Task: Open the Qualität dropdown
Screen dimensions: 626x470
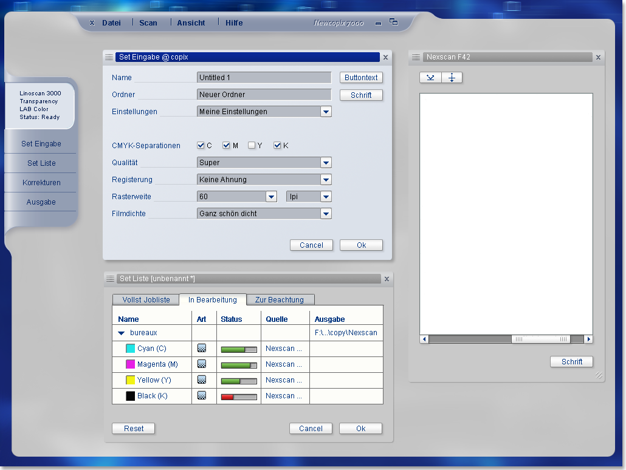Action: click(326, 163)
